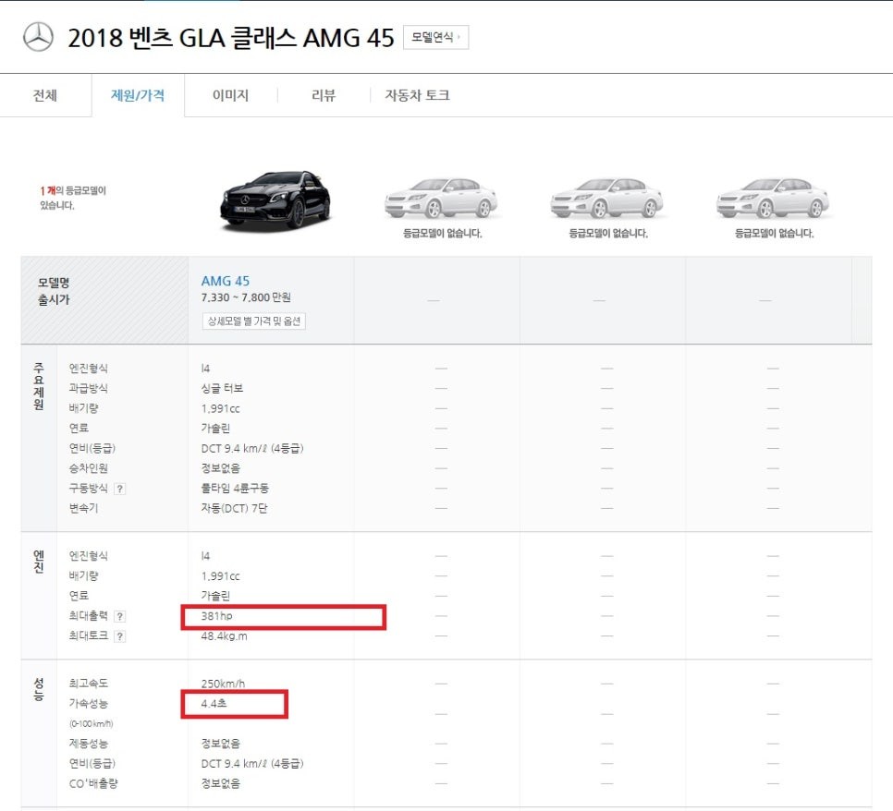The height and width of the screenshot is (811, 893).
Task: Click the 250km/h top speed value
Action: click(x=225, y=683)
